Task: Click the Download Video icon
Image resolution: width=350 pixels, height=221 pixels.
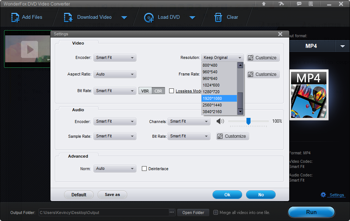Action: click(x=68, y=17)
